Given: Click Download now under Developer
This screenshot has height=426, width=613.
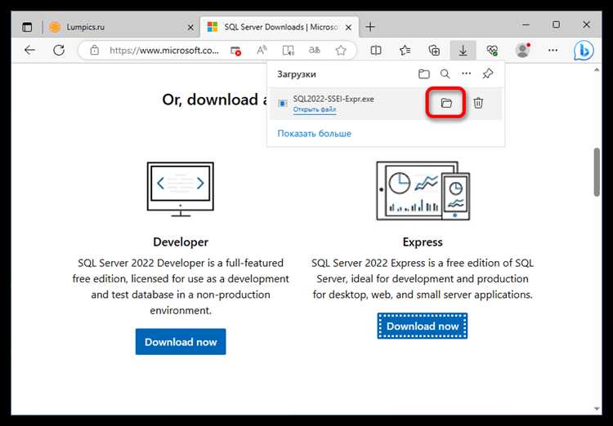Looking at the screenshot, I should [x=181, y=342].
